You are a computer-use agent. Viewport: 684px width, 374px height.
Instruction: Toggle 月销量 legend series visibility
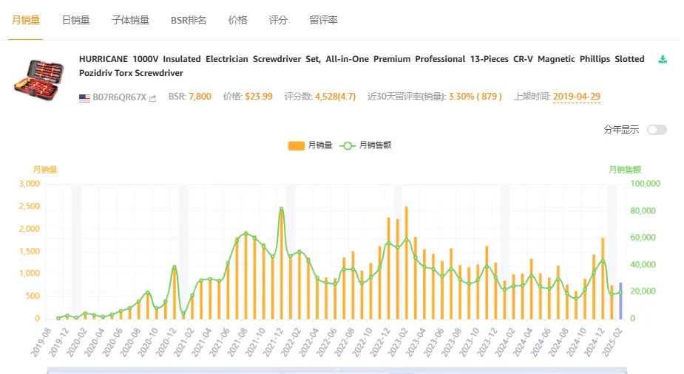[x=310, y=145]
